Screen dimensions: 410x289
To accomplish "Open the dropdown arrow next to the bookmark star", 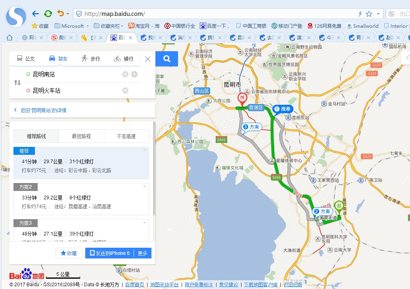I will (x=378, y=13).
